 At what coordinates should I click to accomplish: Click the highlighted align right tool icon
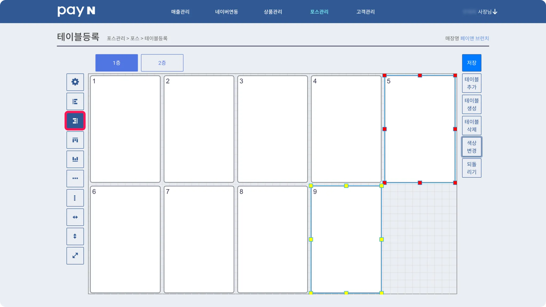coord(75,121)
